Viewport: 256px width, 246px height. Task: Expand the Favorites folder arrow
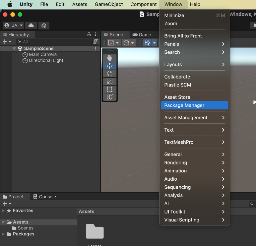(x=3, y=211)
